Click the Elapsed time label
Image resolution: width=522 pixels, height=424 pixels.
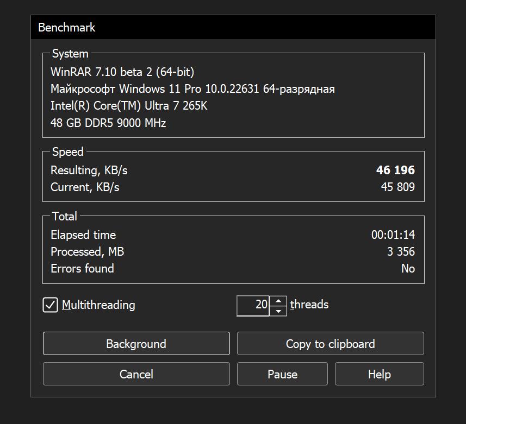(83, 235)
